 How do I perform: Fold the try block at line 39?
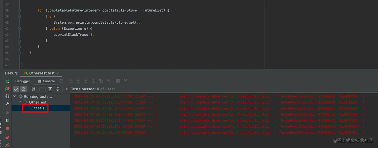(19, 16)
